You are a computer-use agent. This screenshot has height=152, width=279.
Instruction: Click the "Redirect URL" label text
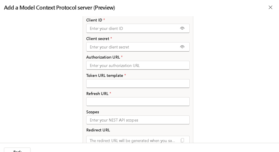point(98,130)
